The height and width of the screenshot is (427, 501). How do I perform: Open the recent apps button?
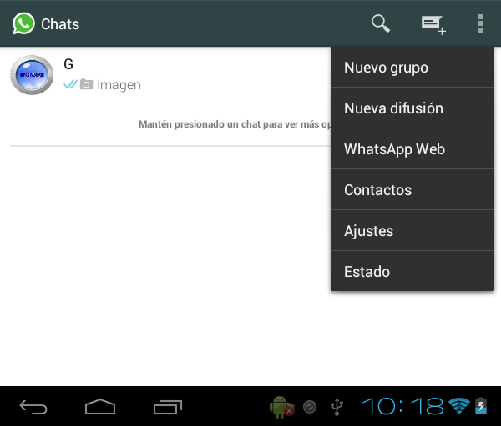point(167,407)
